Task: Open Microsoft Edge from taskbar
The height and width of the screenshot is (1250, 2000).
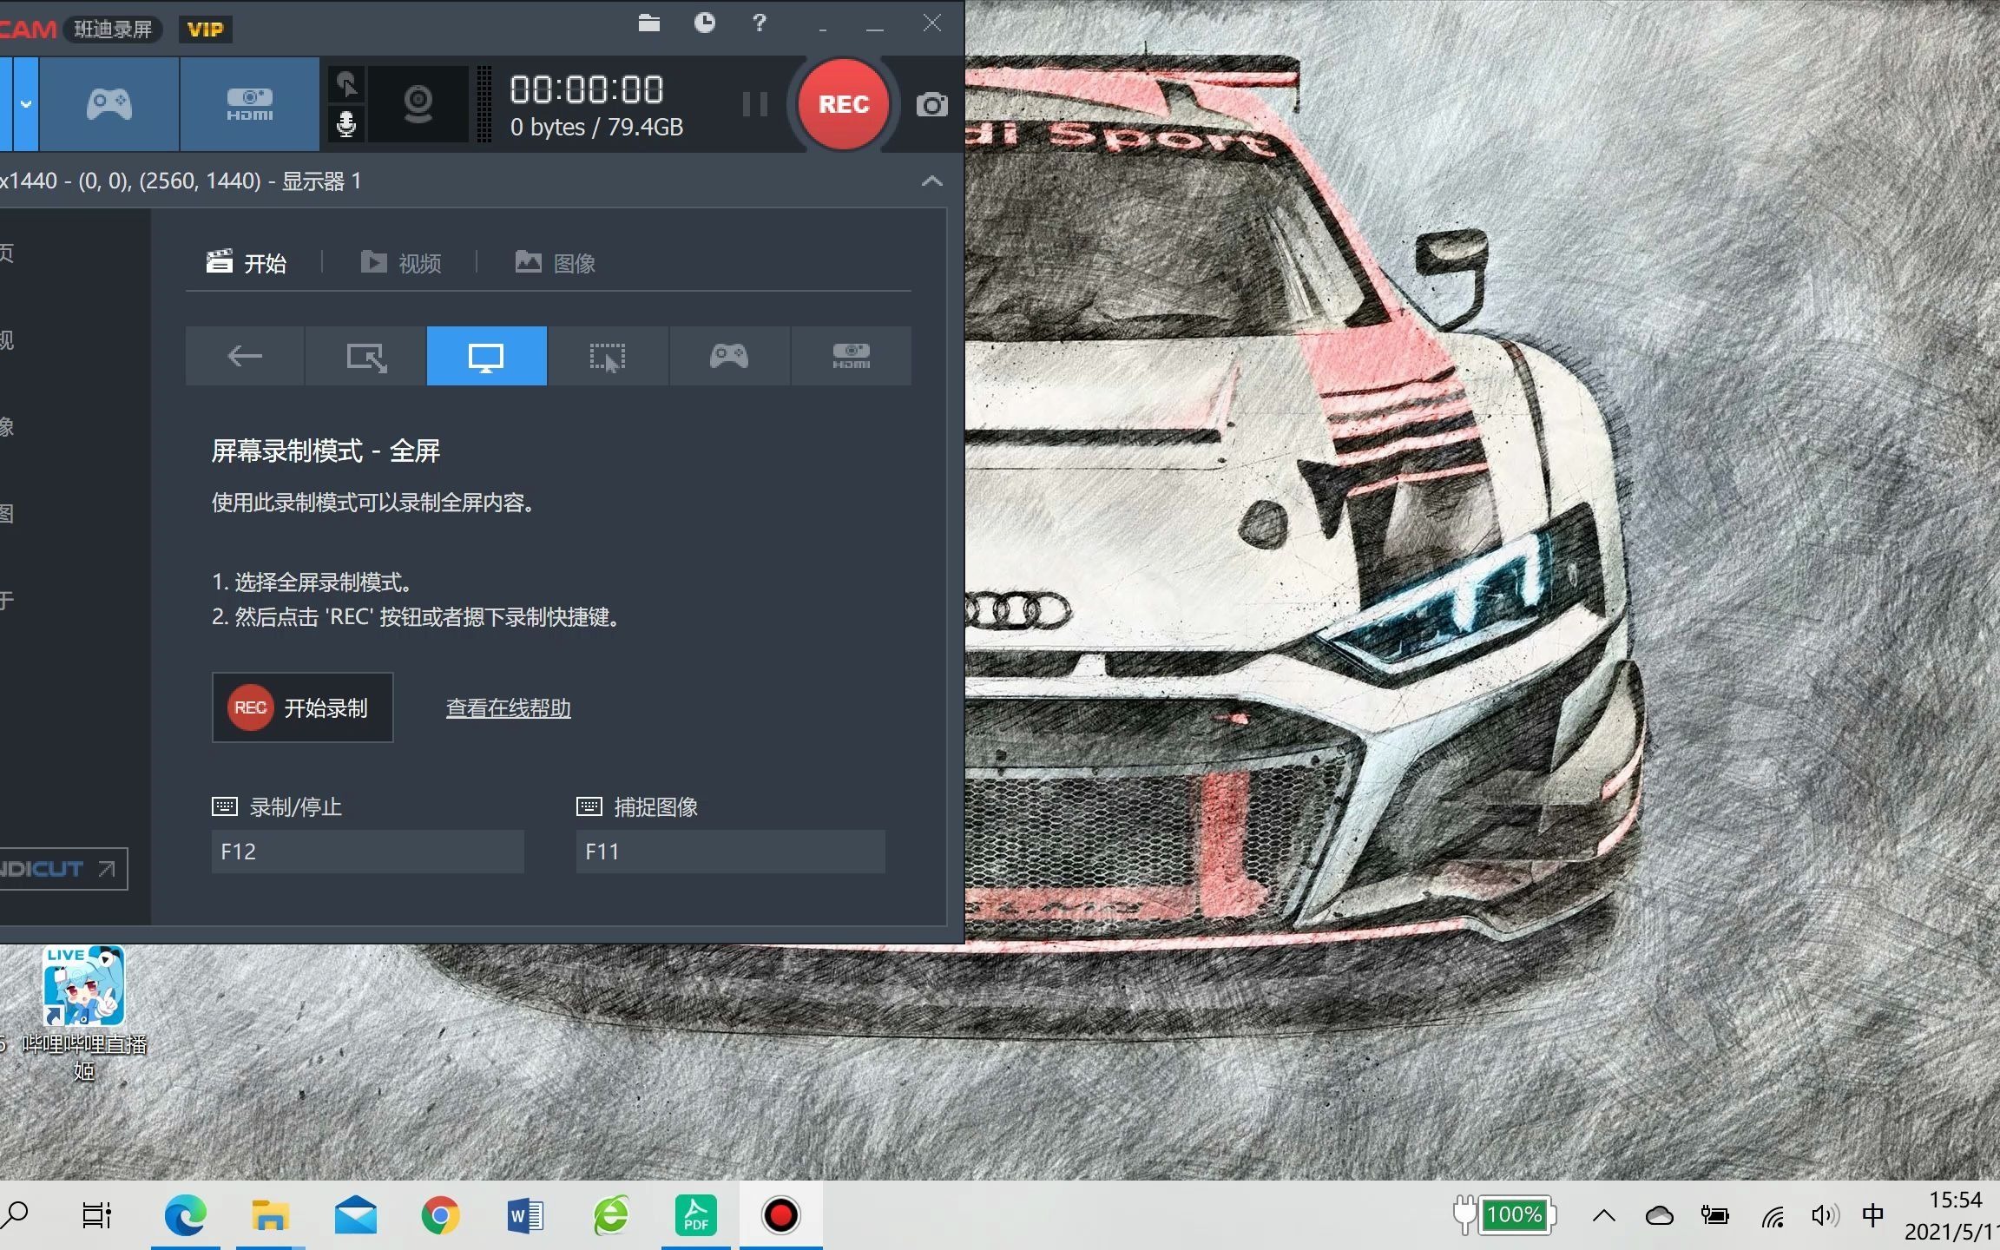Action: (186, 1215)
